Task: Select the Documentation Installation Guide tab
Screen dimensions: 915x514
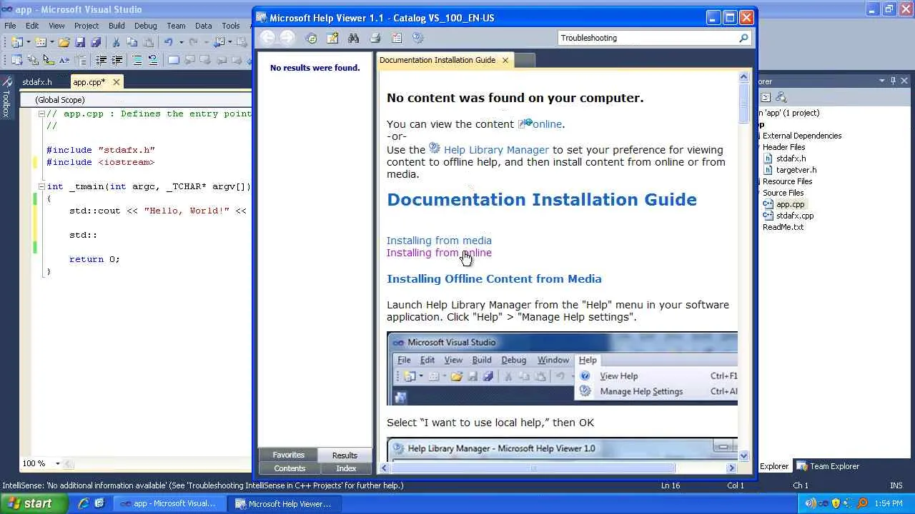Action: point(437,60)
